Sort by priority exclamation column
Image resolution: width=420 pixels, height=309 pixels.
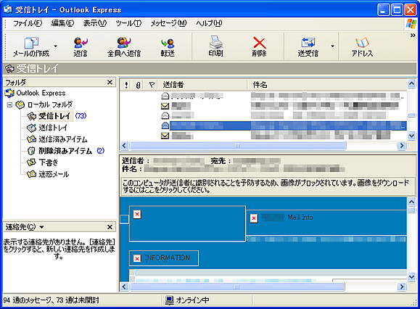click(x=126, y=85)
